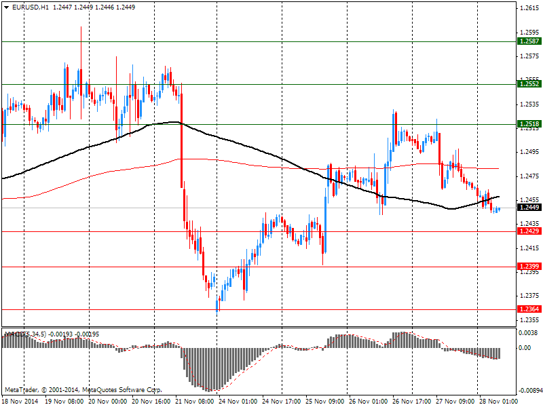Click the 1.2615 price scale value
Image resolution: width=543 pixels, height=407 pixels.
point(530,8)
